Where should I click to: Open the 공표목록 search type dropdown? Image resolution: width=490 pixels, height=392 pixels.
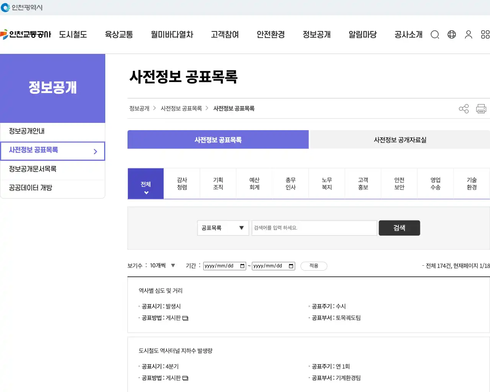(x=223, y=228)
